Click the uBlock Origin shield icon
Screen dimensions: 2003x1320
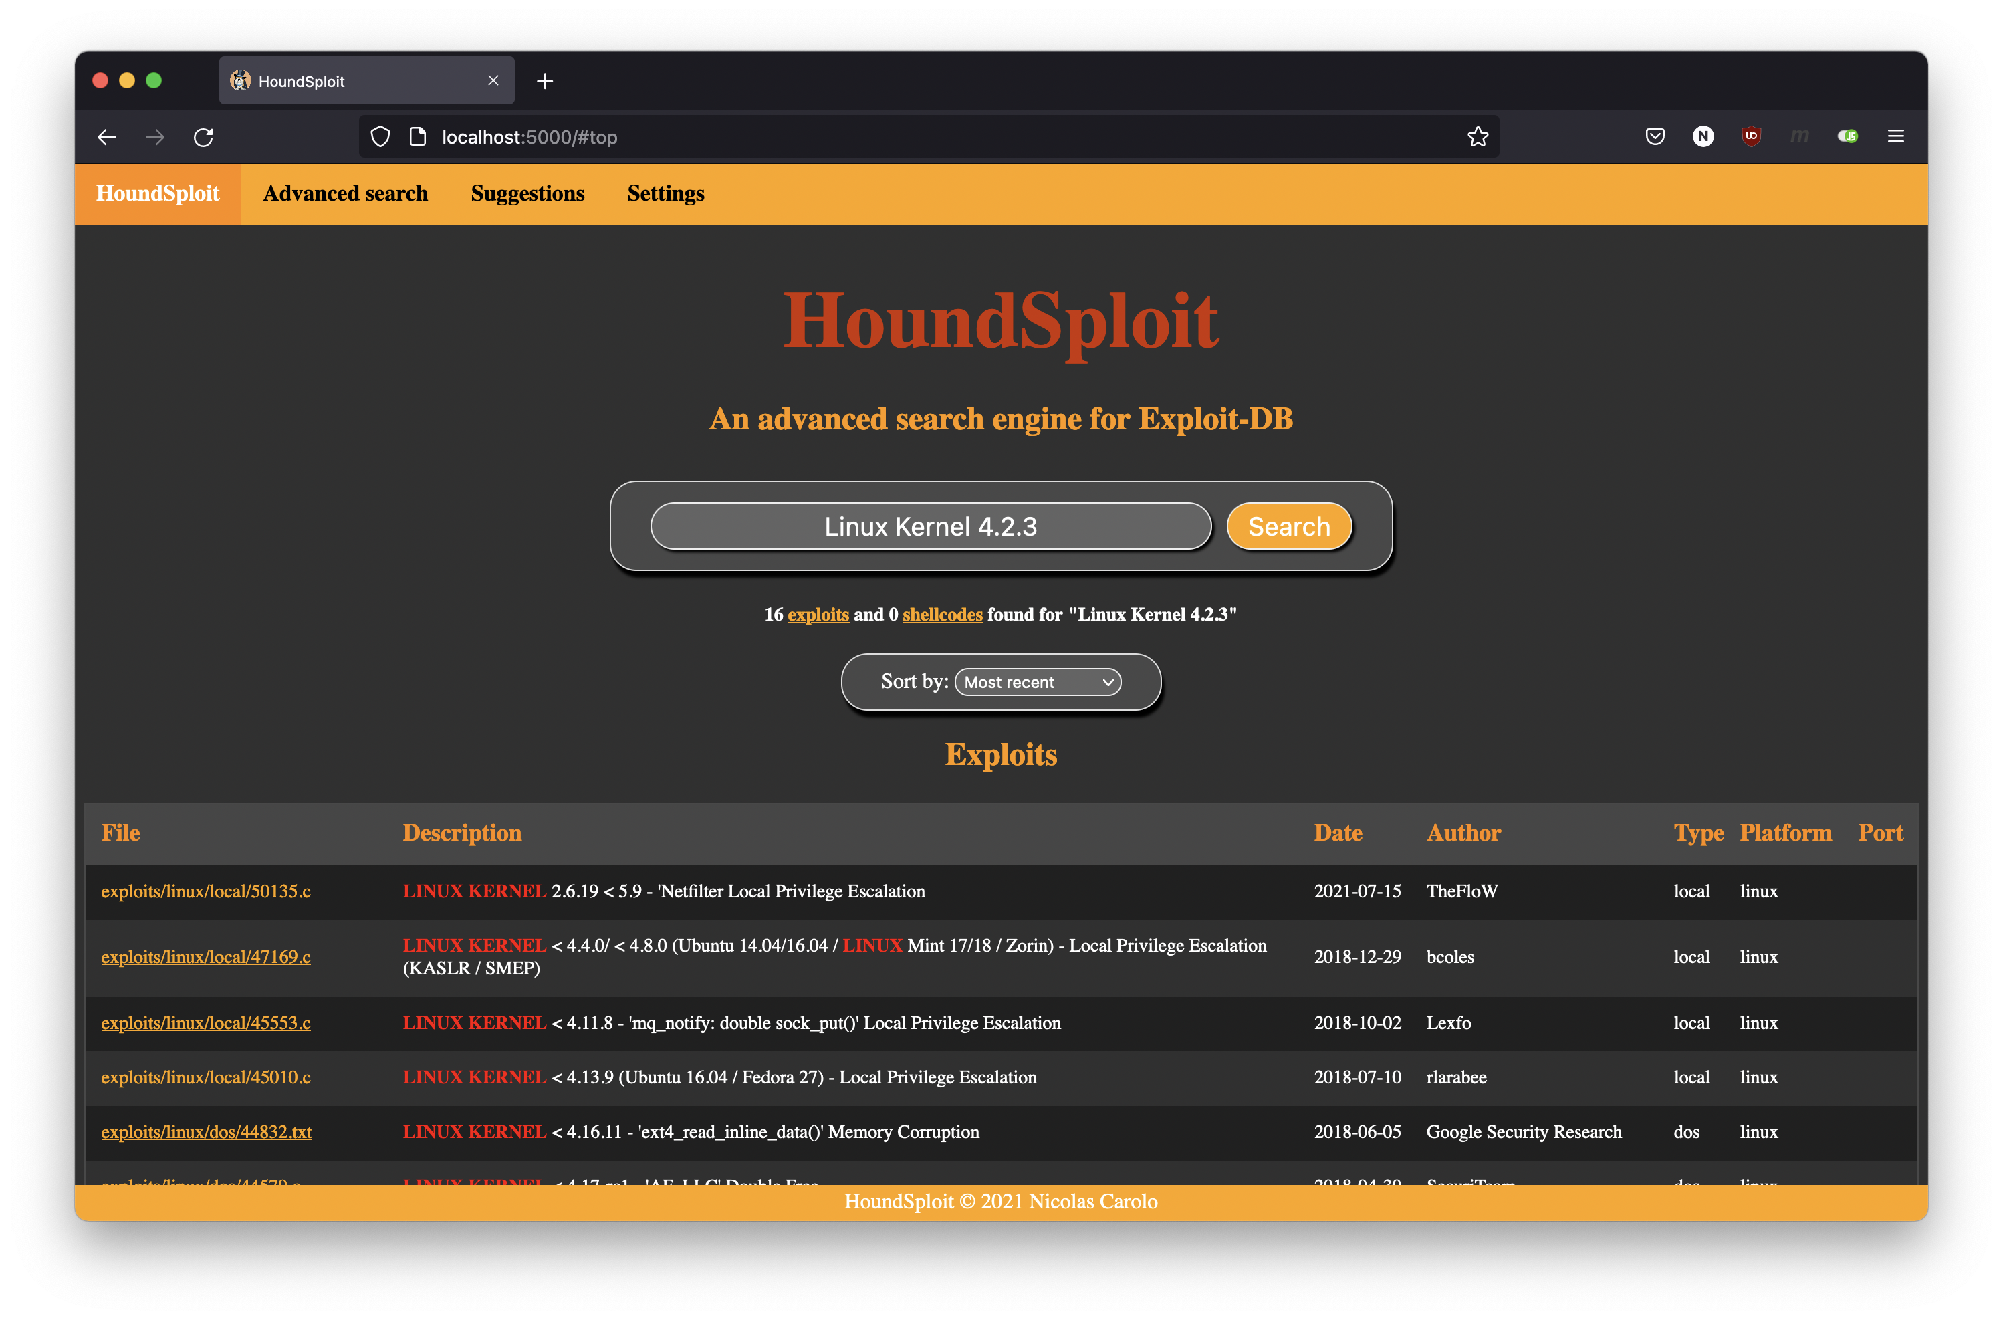(x=1752, y=136)
